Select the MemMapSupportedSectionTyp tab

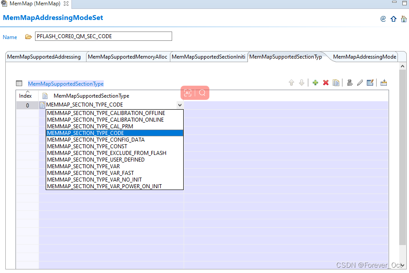click(286, 57)
